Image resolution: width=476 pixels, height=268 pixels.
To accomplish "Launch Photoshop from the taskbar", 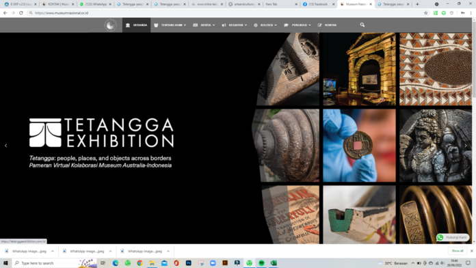I will point(189,263).
